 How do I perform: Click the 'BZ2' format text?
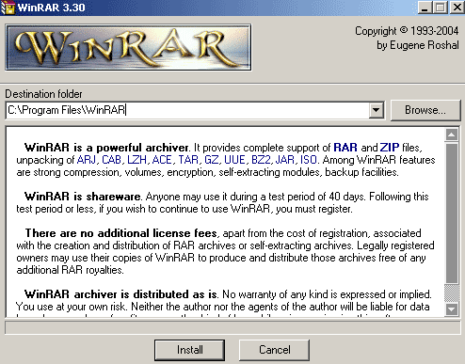tap(261, 160)
